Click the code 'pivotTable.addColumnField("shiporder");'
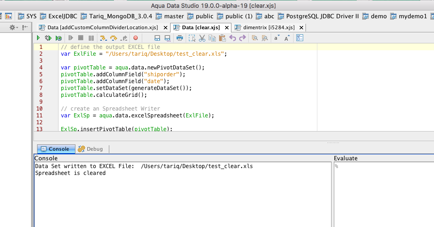Image resolution: width=434 pixels, height=227 pixels. pos(123,74)
